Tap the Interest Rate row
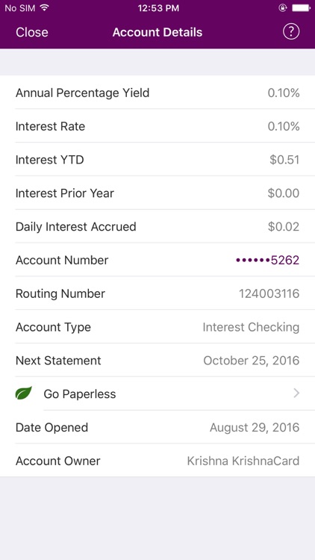This screenshot has height=560, width=315. [157, 126]
